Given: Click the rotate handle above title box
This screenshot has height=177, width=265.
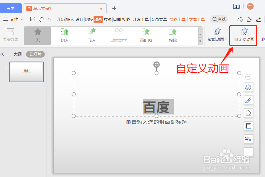Looking at the screenshot, I should coord(156,65).
